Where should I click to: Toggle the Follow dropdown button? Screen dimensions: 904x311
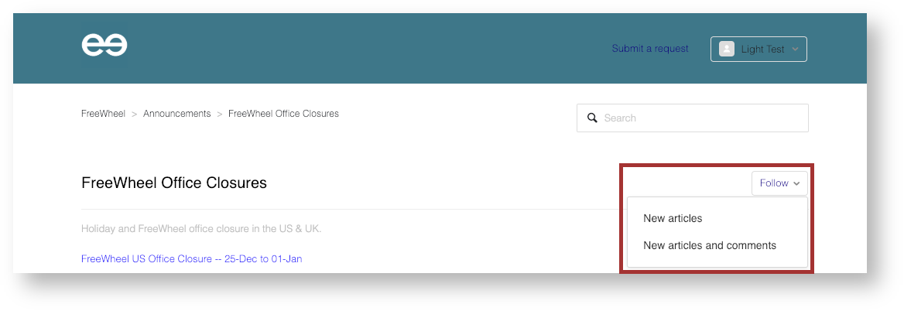[x=779, y=183]
